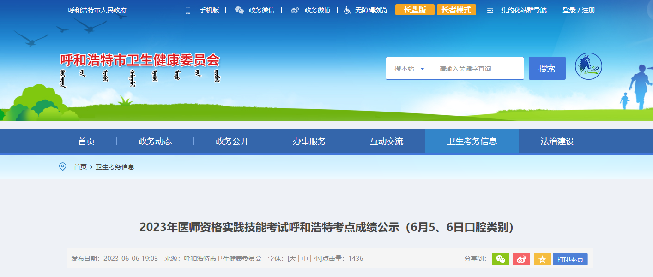The width and height of the screenshot is (653, 277).
Task: Click 卫生考务信息 in the breadcrumb
Action: [115, 167]
